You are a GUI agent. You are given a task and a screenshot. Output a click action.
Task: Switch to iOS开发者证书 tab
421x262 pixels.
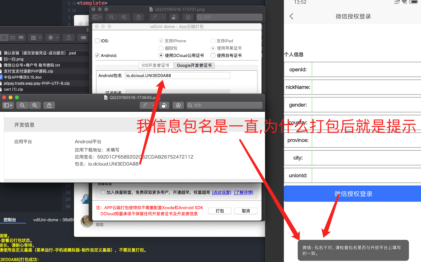coord(155,65)
